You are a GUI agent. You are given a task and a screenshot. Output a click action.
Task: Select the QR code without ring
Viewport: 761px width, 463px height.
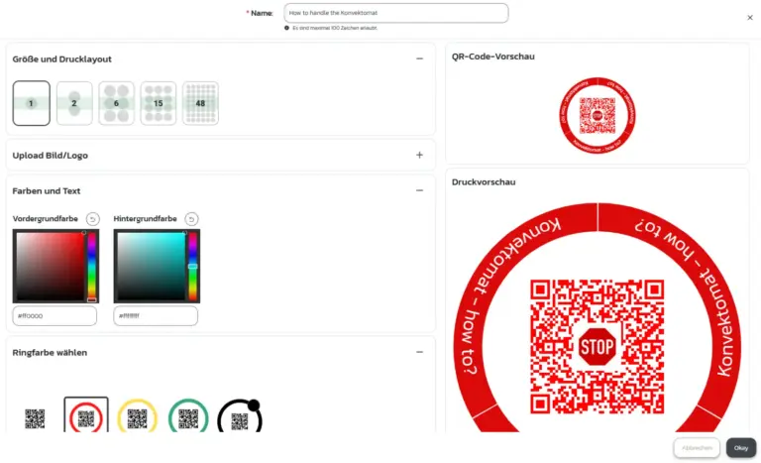point(35,418)
